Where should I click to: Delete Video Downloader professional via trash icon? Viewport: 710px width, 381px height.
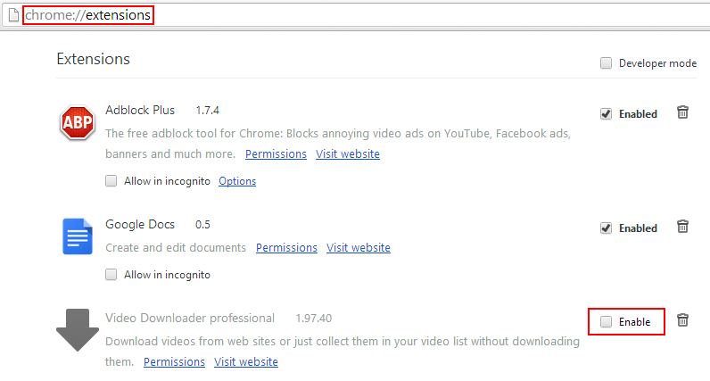click(682, 319)
